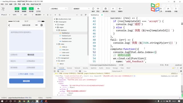Toggle the console live expression eye
The width and height of the screenshot is (183, 103).
[80, 71]
